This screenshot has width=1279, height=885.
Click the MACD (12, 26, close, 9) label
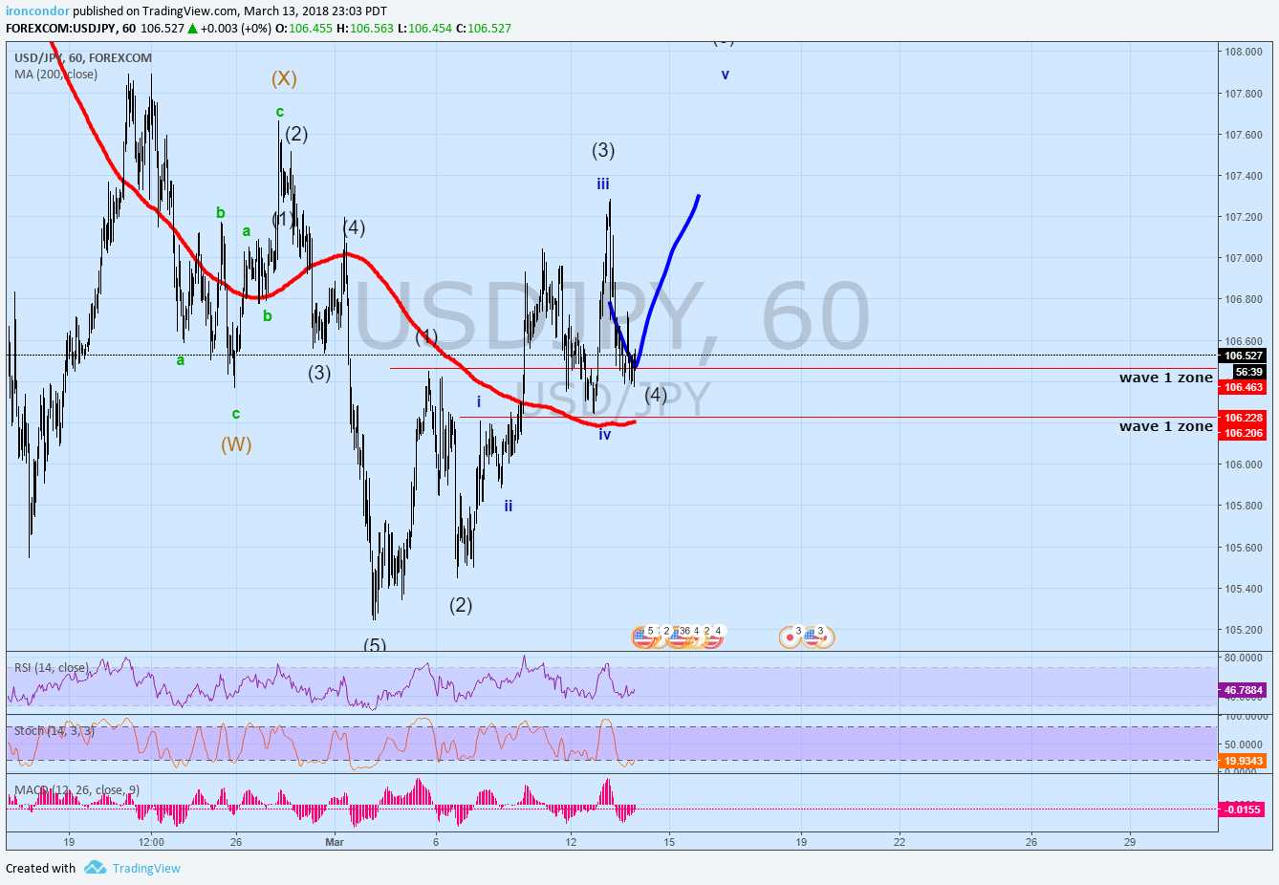tap(76, 789)
